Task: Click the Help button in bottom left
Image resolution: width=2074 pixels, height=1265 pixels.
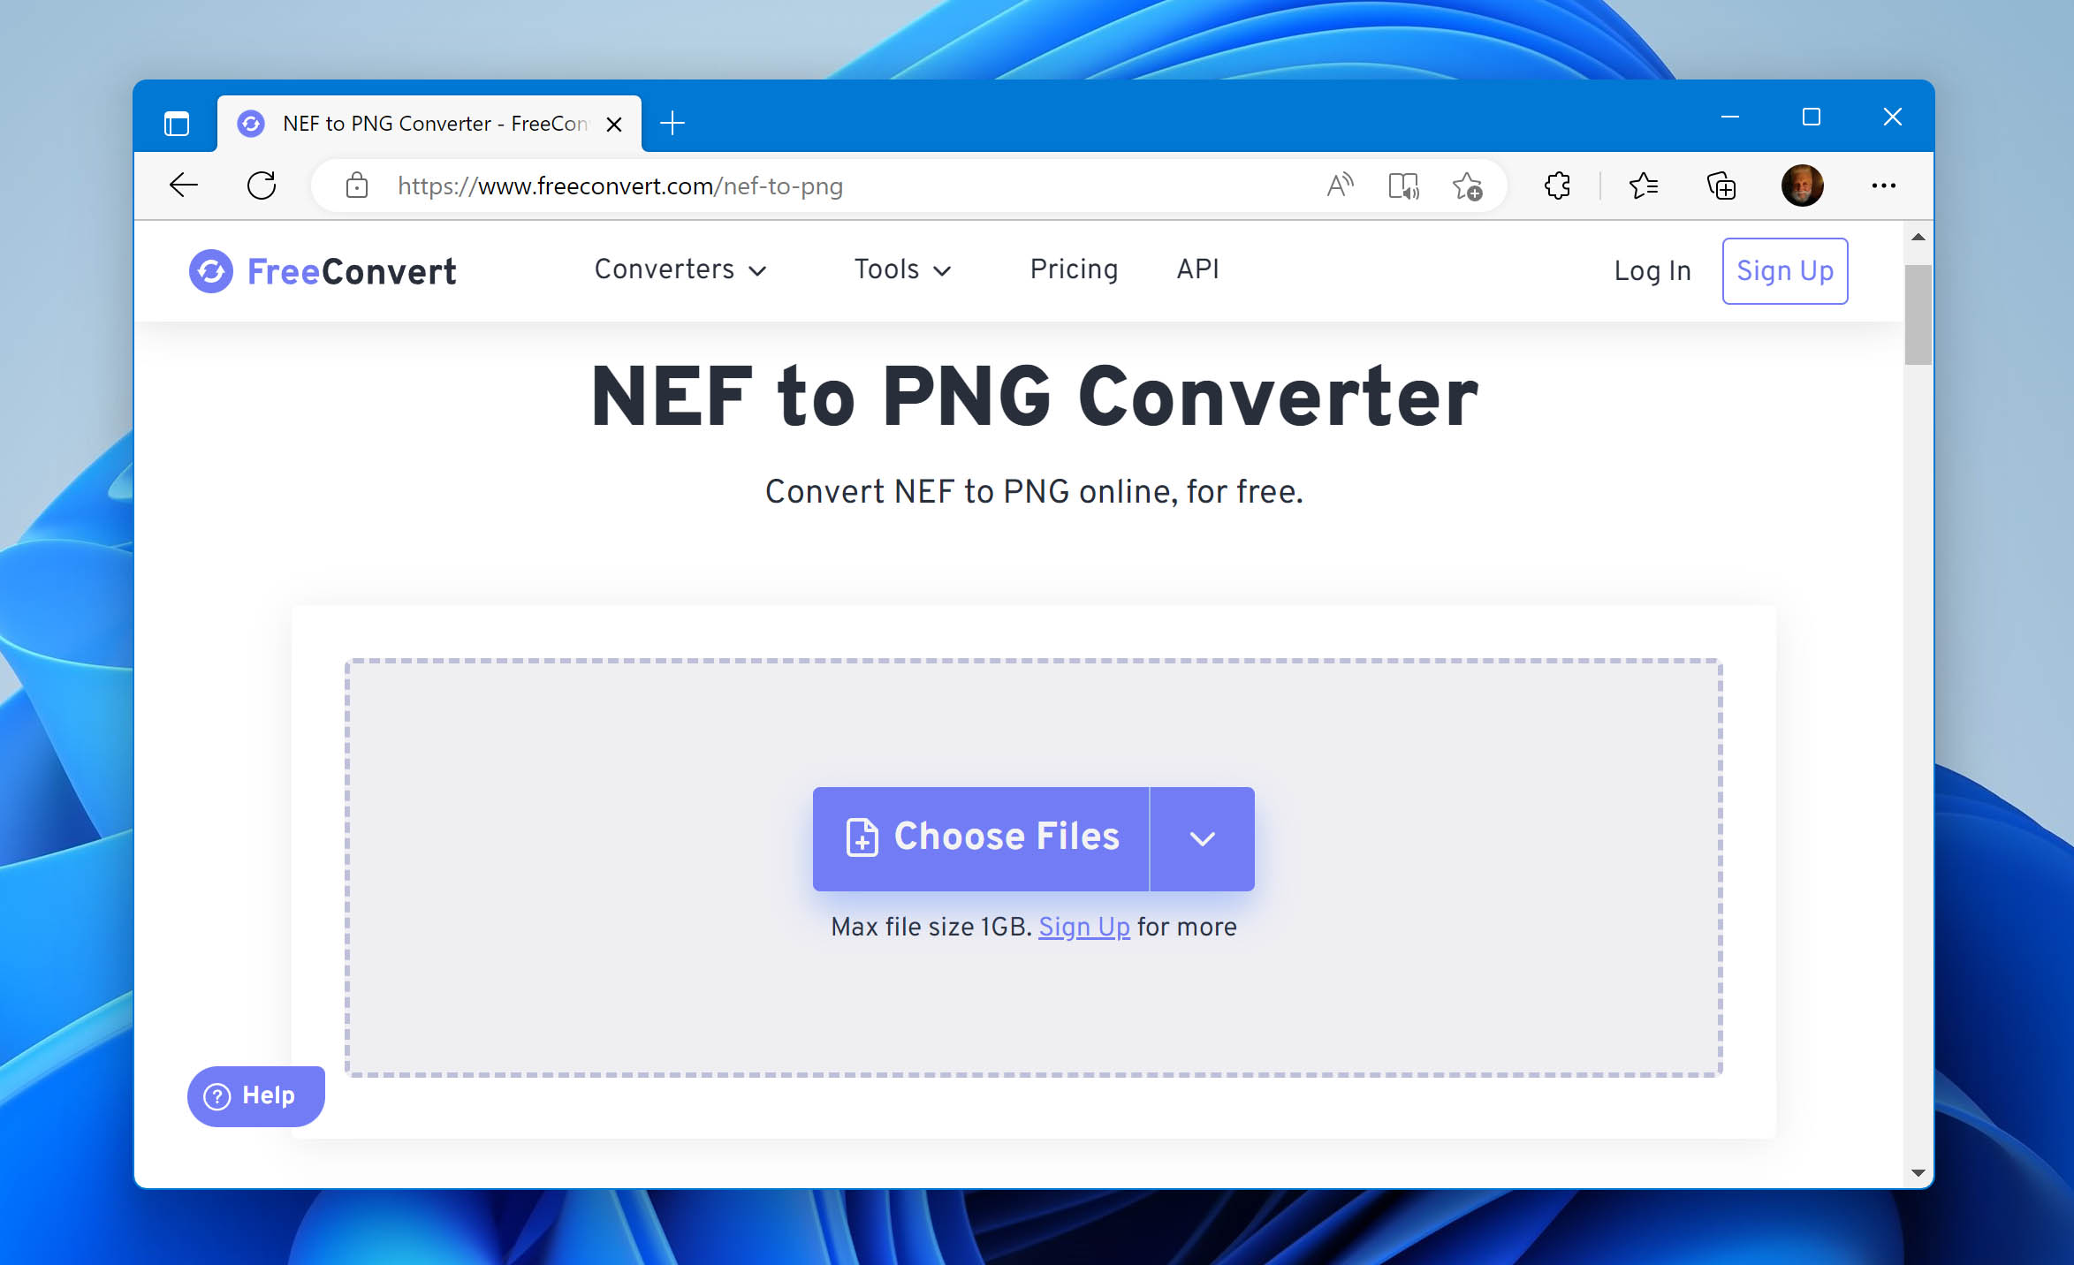Action: point(254,1095)
